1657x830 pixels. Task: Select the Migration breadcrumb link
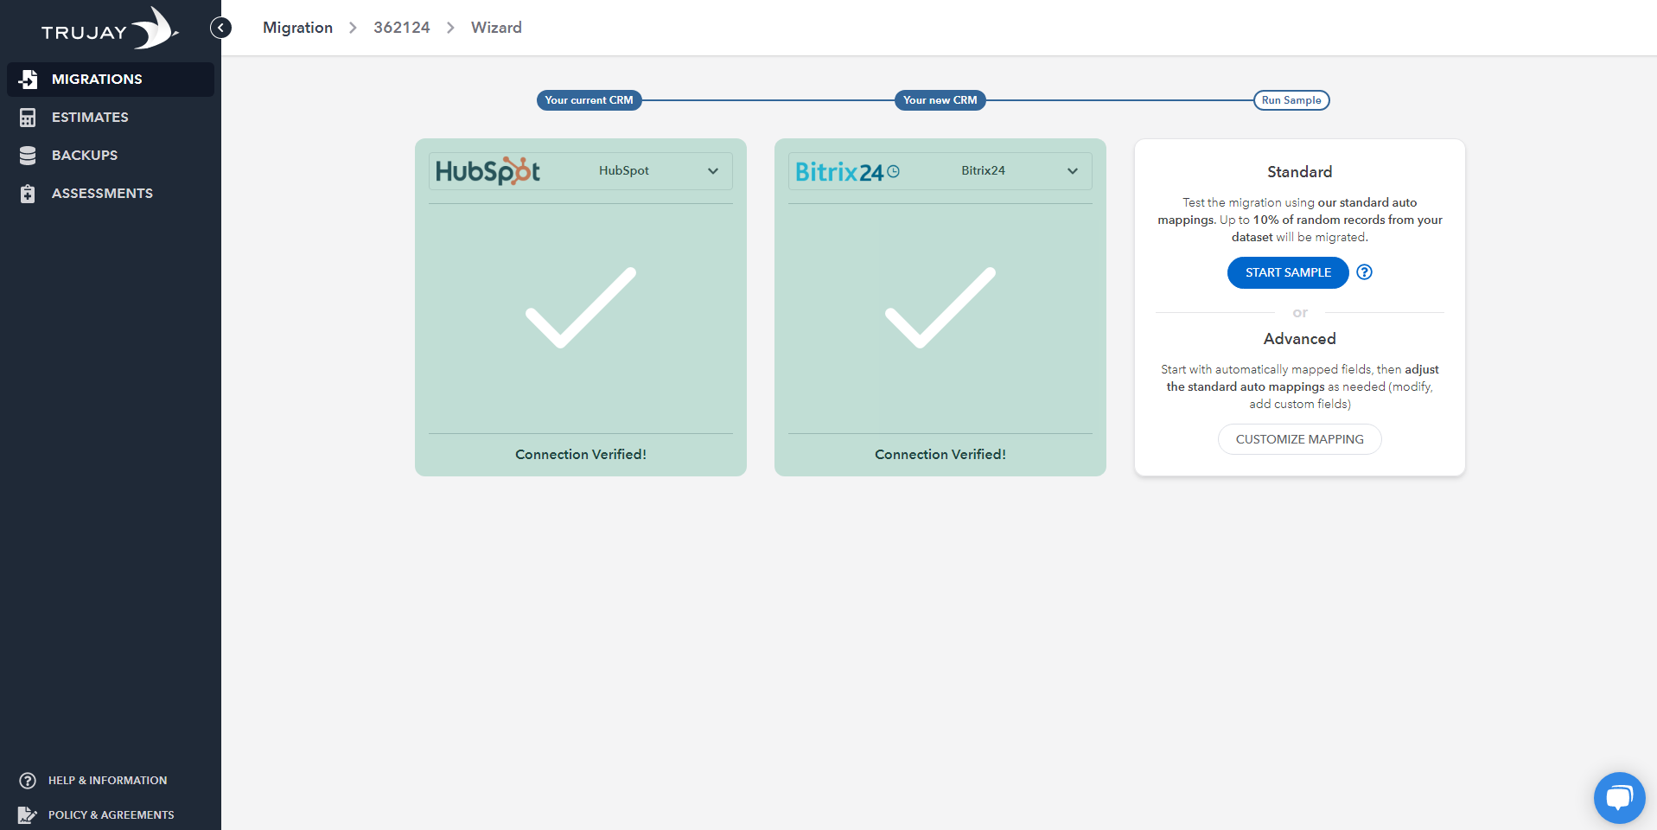pos(297,28)
